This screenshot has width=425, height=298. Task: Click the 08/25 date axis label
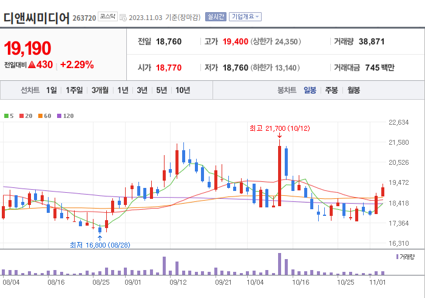click(x=101, y=282)
